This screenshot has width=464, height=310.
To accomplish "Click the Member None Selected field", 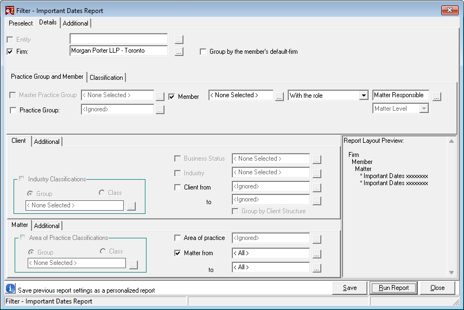I will pos(241,95).
